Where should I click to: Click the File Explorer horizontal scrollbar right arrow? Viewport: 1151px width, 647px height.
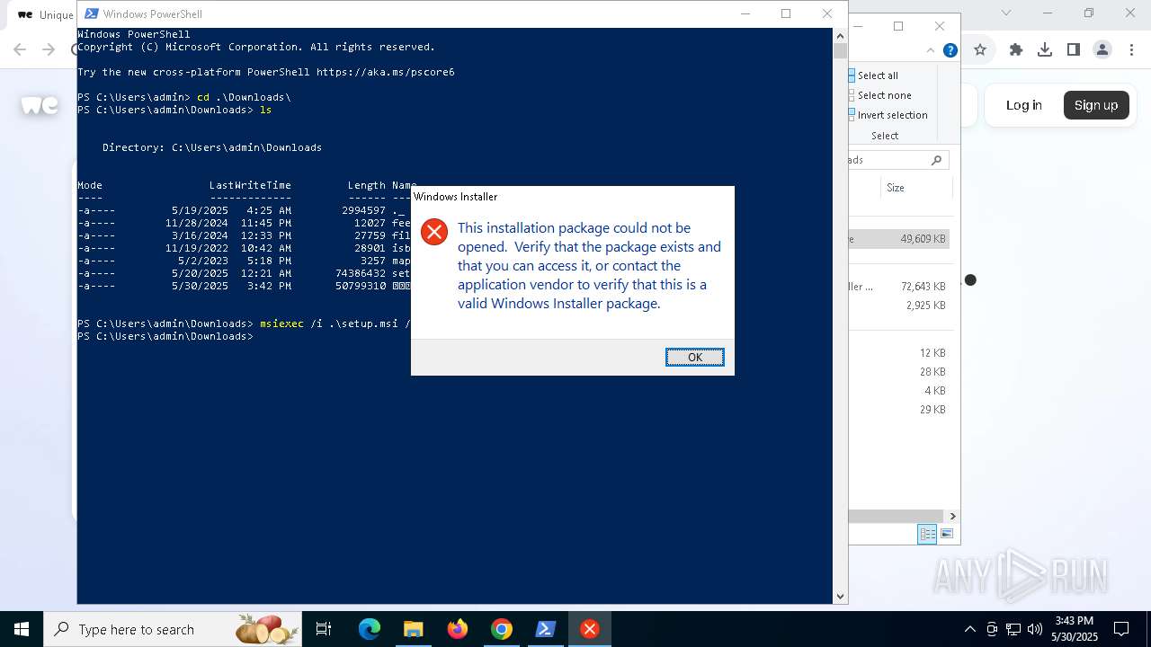[x=952, y=516]
